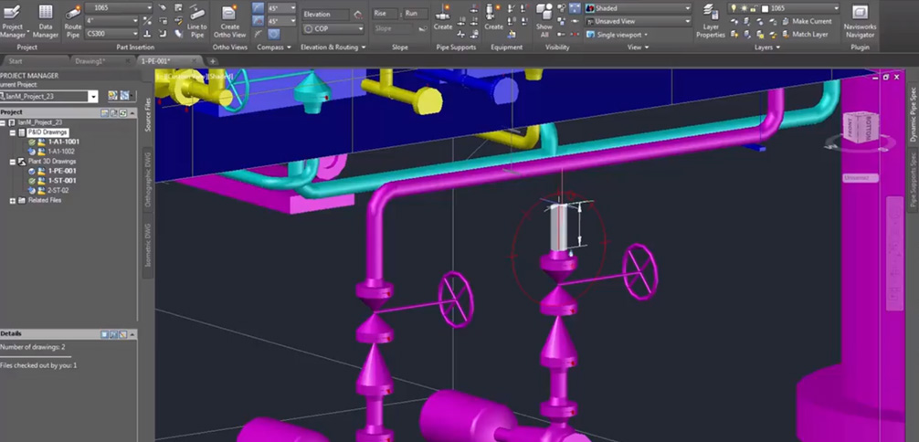Image resolution: width=919 pixels, height=442 pixels.
Task: Open the Source Files vertical tab
Action: pos(148,114)
